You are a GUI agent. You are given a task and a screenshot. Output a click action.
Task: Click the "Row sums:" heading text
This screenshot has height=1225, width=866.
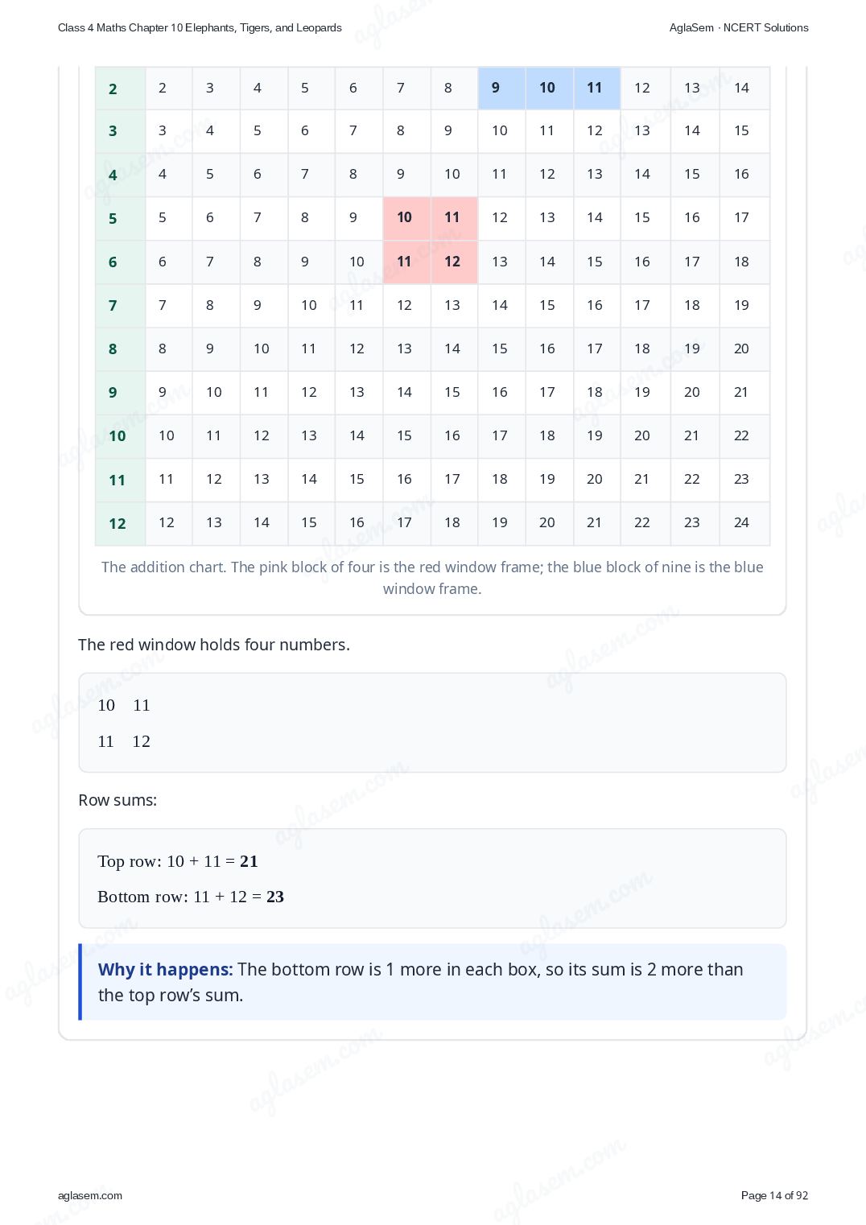coord(118,800)
